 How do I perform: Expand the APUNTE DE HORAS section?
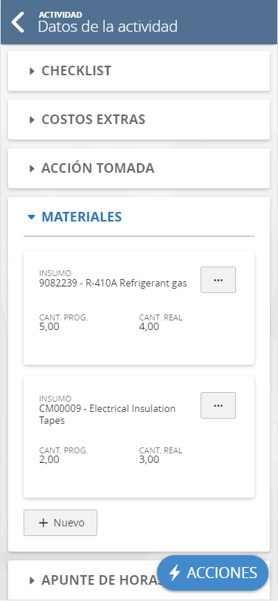click(139, 580)
